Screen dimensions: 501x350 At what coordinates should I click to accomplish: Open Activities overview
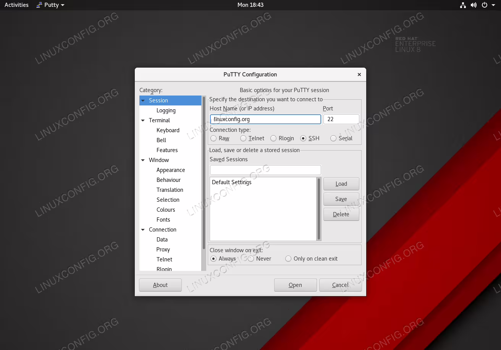pos(16,5)
